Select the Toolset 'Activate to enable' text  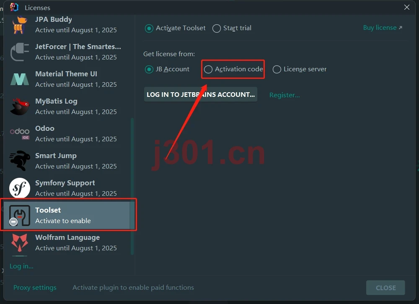[63, 221]
